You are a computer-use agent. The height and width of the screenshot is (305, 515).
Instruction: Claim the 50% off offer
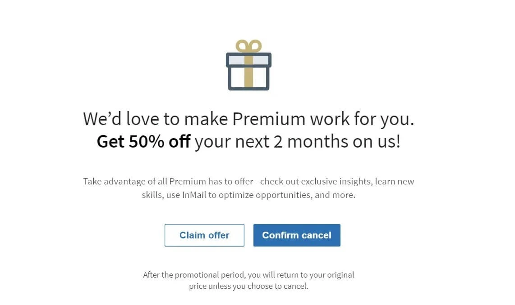pyautogui.click(x=204, y=235)
